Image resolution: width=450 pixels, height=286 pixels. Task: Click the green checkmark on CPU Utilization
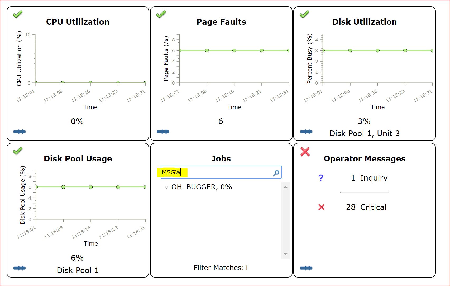tap(18, 14)
